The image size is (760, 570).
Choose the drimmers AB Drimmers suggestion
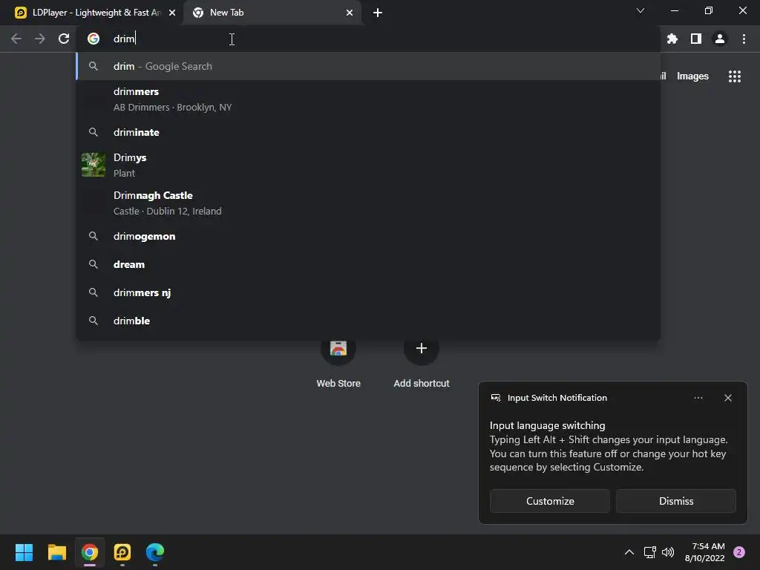pos(368,99)
